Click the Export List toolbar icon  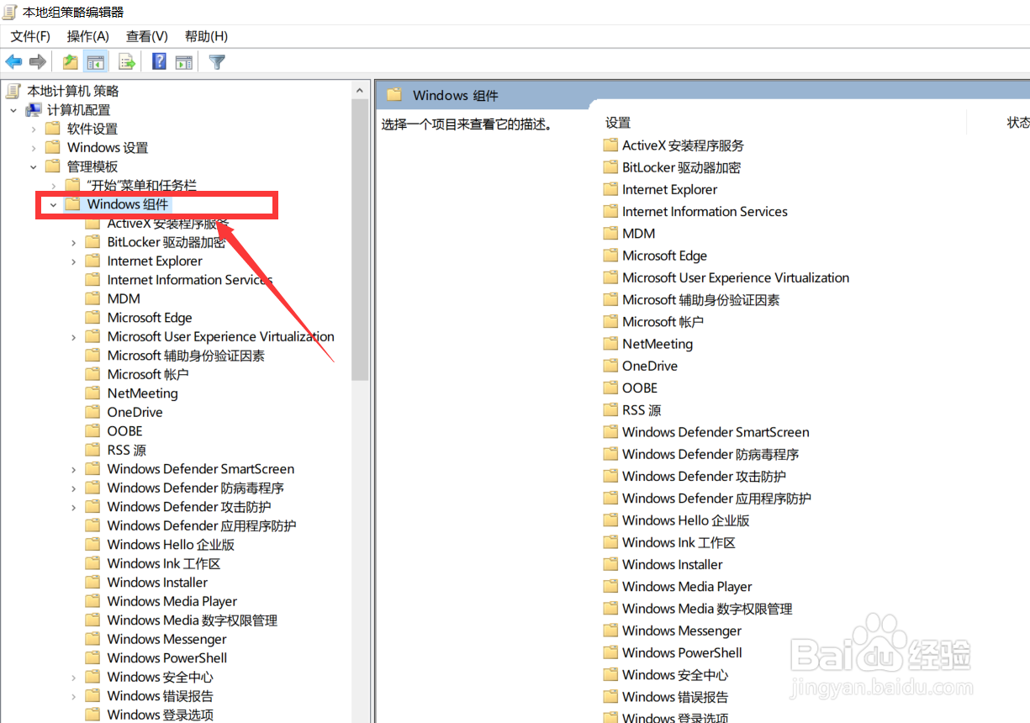127,61
